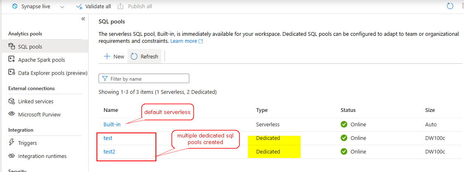Click the Dedicated type in test row
This screenshot has width=464, height=172.
click(268, 138)
